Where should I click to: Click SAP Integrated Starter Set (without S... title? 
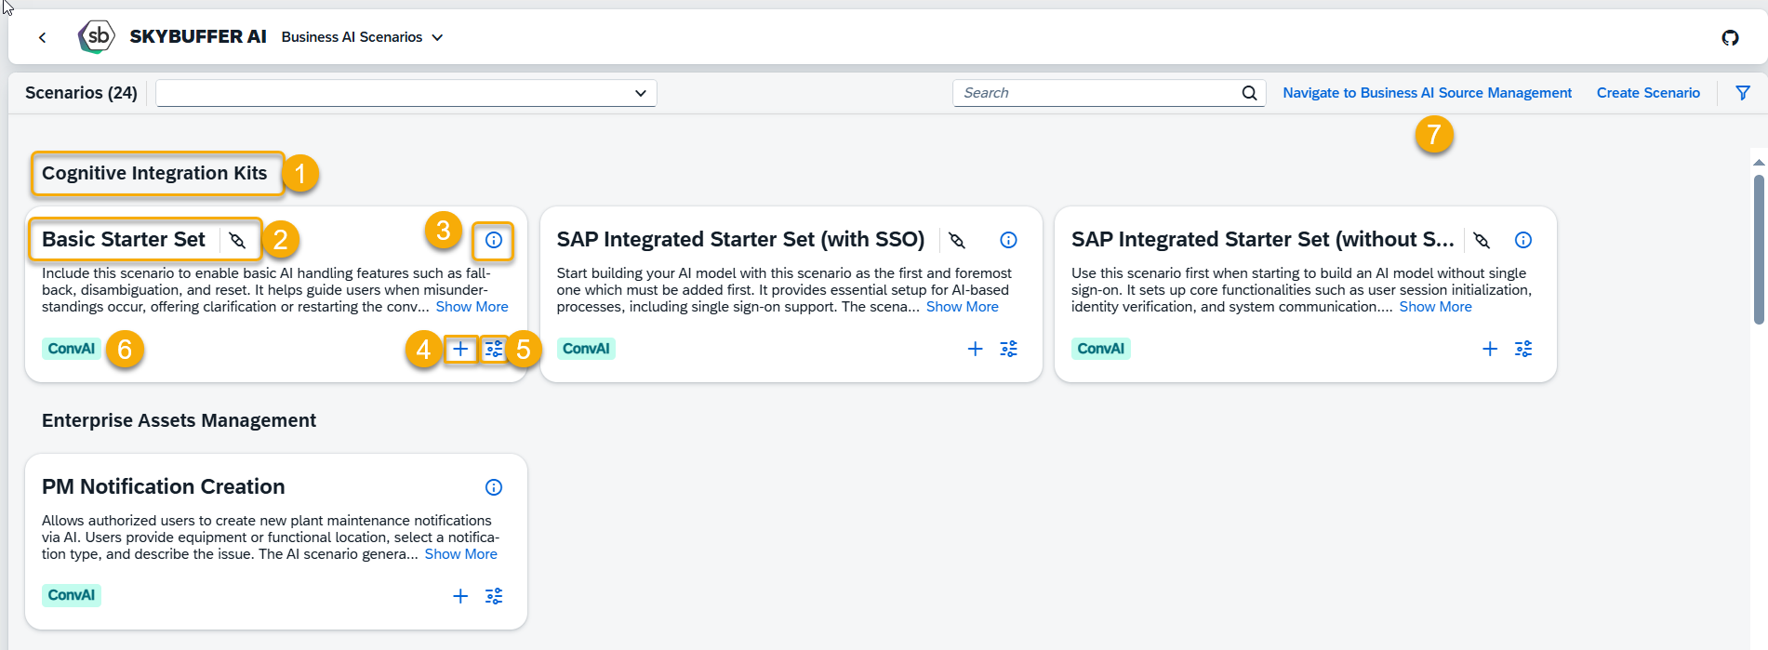(x=1263, y=240)
